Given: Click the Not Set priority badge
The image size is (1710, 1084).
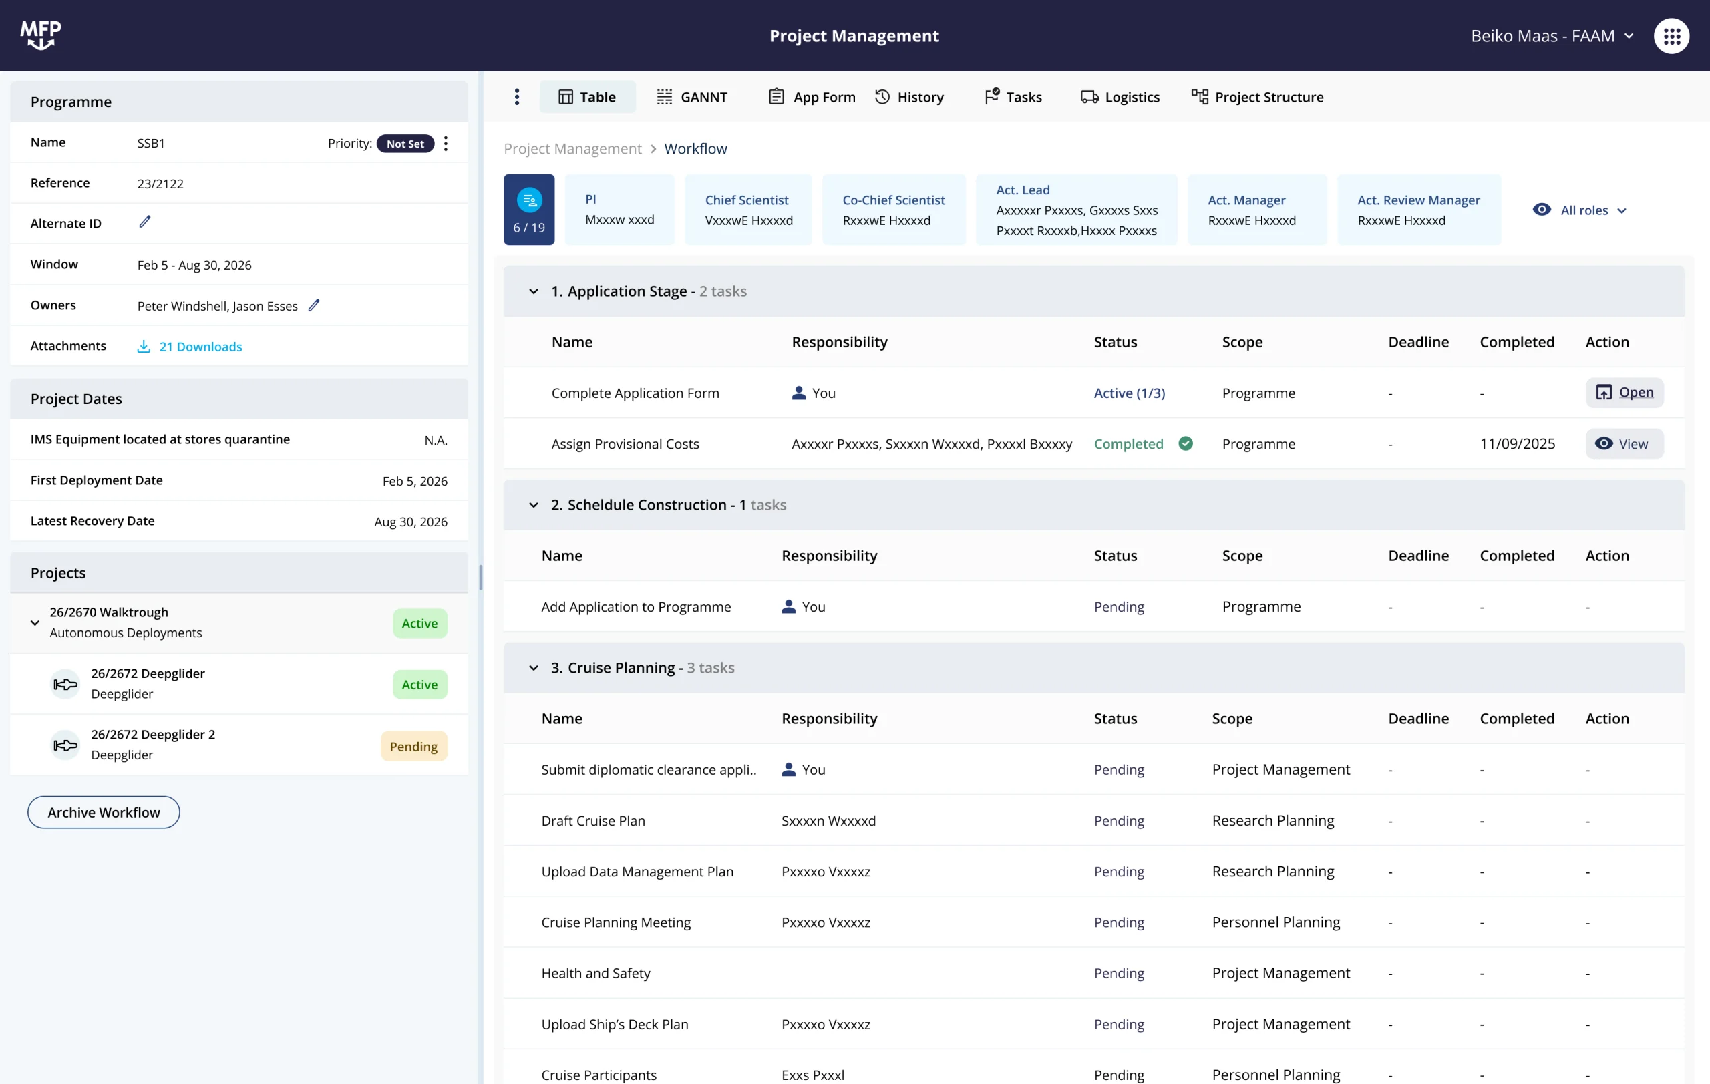Looking at the screenshot, I should 405,144.
